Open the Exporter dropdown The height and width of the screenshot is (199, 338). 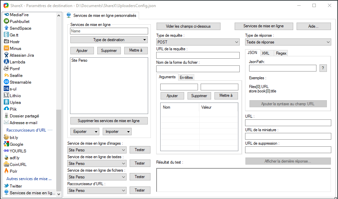[x=84, y=131]
